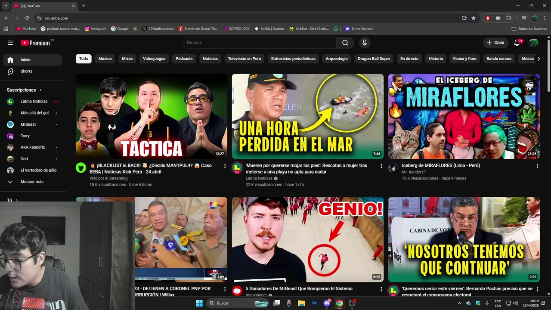Select the Televisión en Perú chip
Screen dimensions: 551x310
tap(245, 59)
